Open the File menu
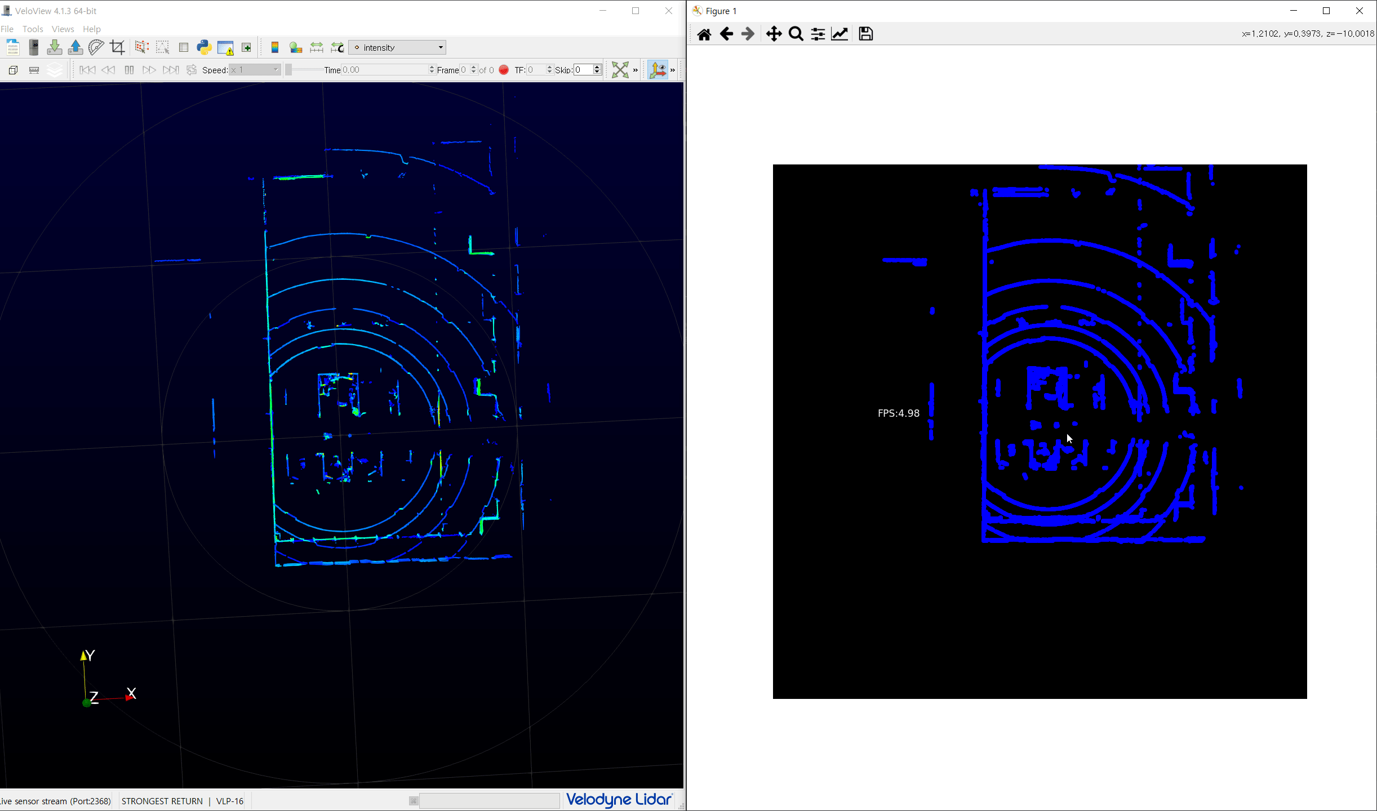1377x811 pixels. (x=7, y=29)
